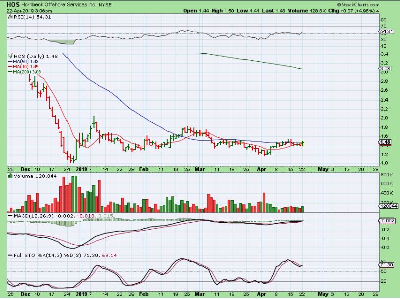Click the -0.002 MACD axis tag
This screenshot has width=400, height=299.
(387, 221)
